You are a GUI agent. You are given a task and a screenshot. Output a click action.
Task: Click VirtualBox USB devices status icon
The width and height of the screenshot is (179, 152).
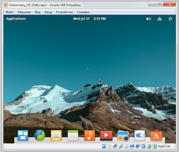121,146
